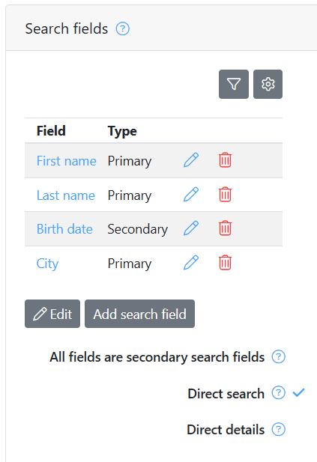Open the gear settings button
317x462 pixels.
tap(268, 85)
